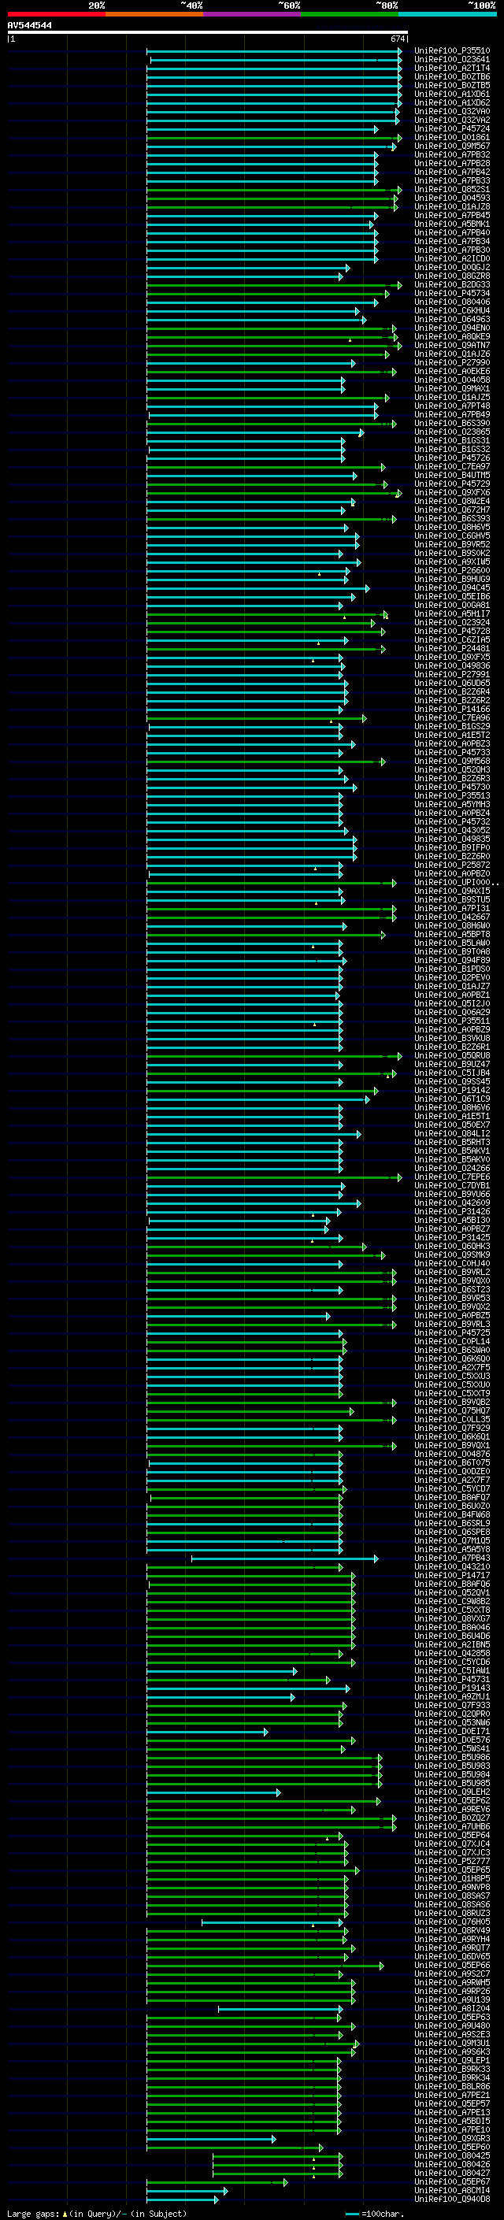Select the UniRef100_Q84LI2 label
This screenshot has height=2220, width=504.
[x=452, y=1134]
